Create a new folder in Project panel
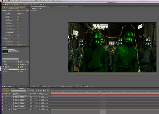159x114 pixels. pyautogui.click(x=5, y=86)
